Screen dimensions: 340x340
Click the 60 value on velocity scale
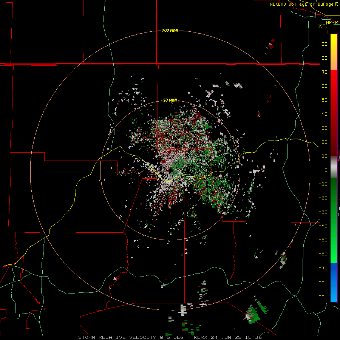point(325,86)
